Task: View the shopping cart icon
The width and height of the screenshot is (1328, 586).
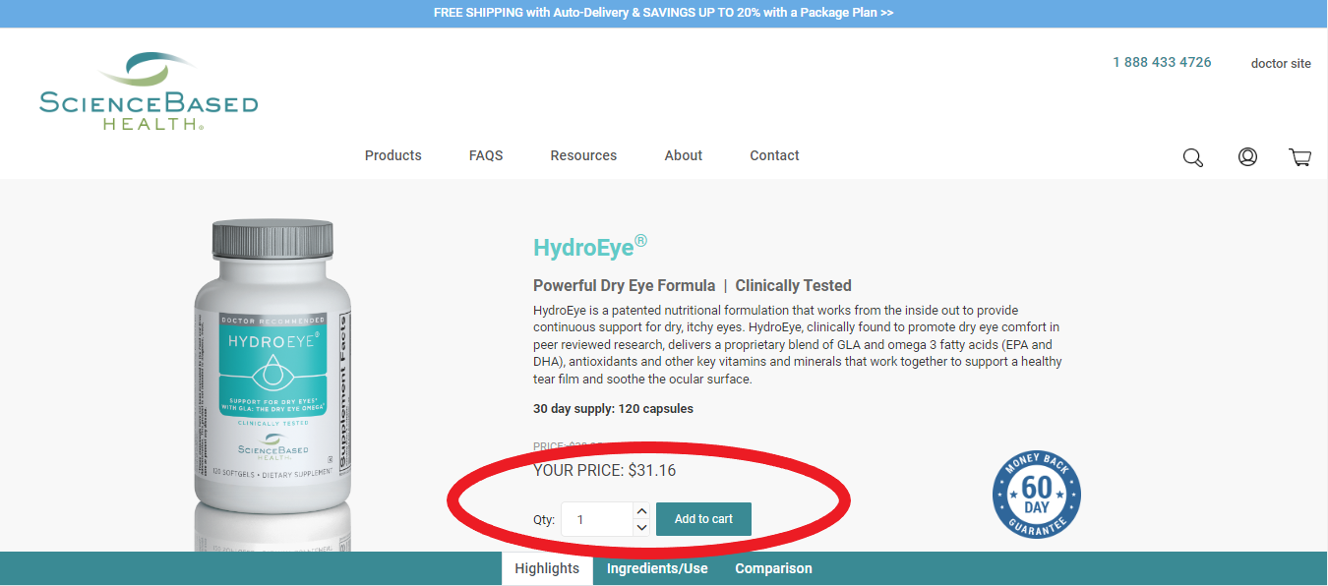Action: click(1299, 156)
